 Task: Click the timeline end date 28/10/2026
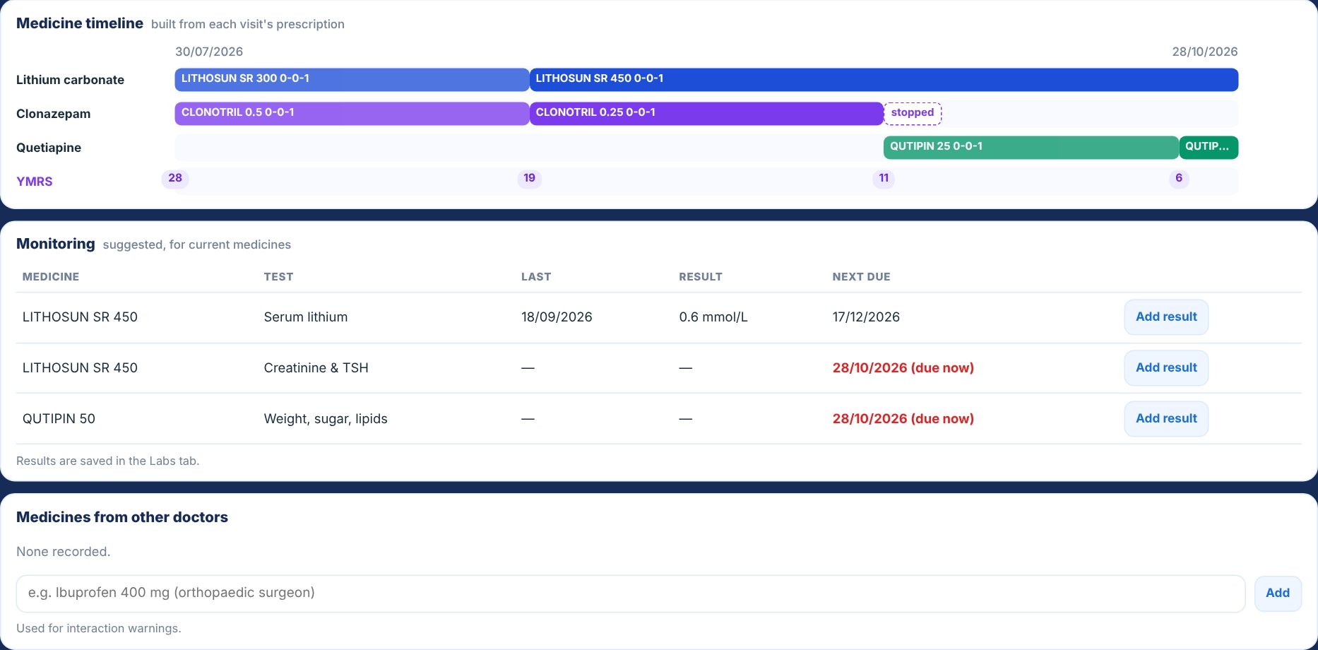click(1205, 52)
